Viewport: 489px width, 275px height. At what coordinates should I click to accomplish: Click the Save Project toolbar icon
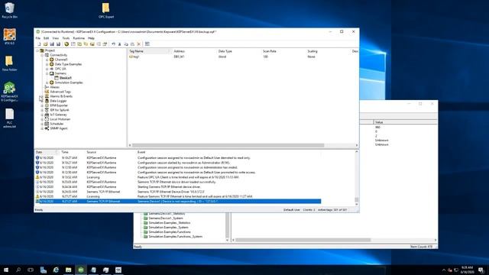(52, 44)
